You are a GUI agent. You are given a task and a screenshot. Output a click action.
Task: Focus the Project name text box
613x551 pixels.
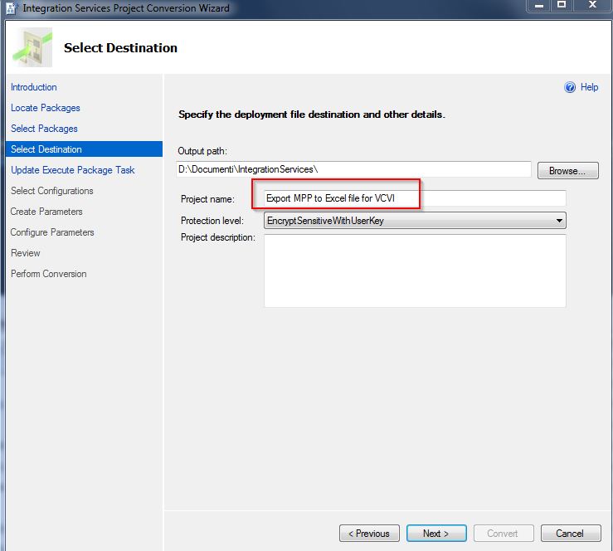click(x=415, y=198)
